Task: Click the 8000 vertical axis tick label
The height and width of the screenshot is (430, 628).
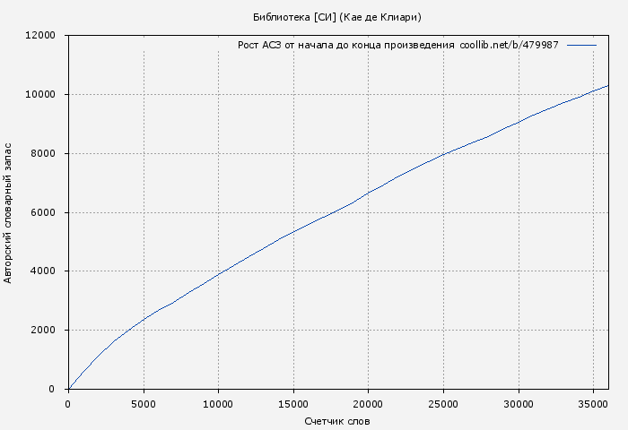Action: point(43,154)
